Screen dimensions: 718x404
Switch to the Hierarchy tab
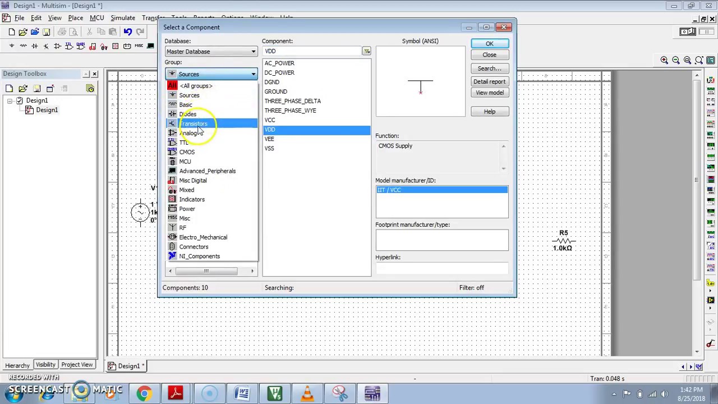click(17, 365)
